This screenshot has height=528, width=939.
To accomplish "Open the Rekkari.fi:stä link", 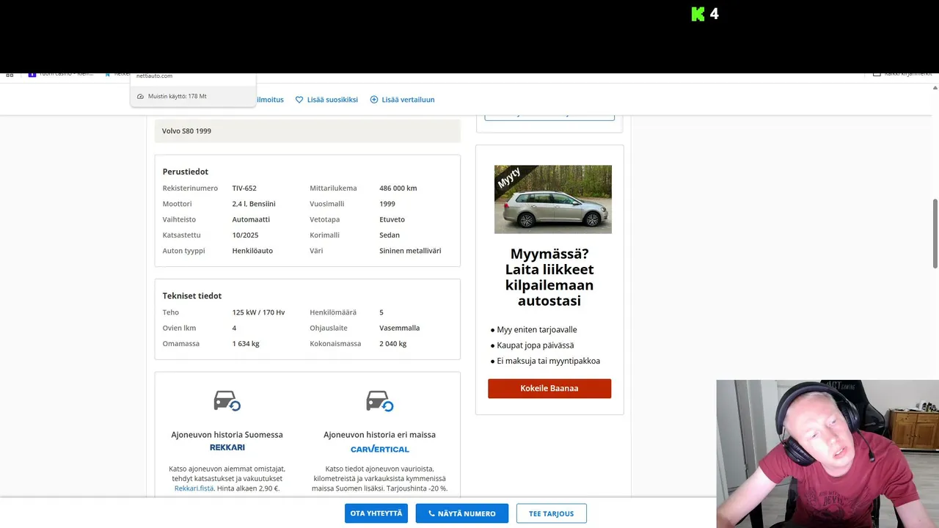I will pos(194,488).
